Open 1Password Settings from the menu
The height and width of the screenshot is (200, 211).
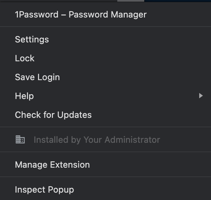105,39
